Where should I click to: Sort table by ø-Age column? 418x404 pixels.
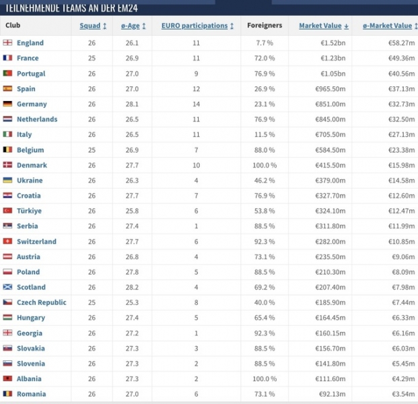coord(133,26)
